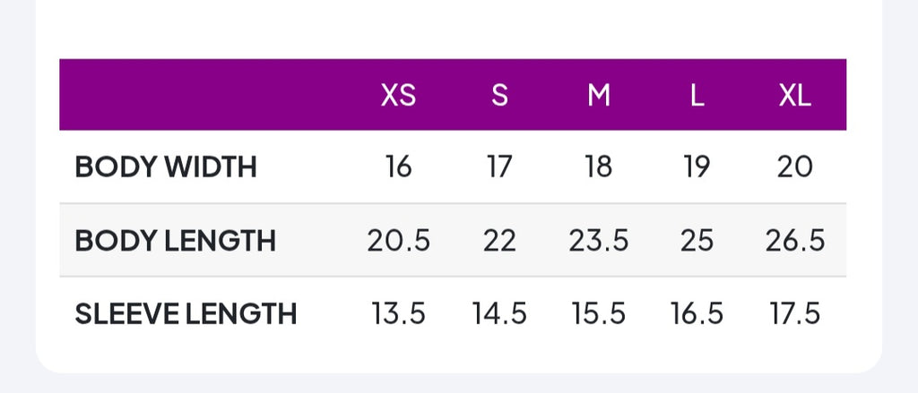Select sleeve length value 13.5
Viewport: 918px width, 393px height.
pos(398,314)
